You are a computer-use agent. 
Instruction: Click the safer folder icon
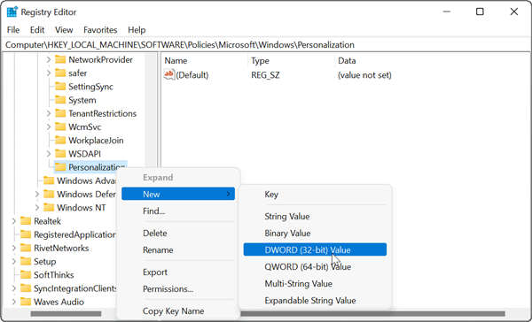(x=60, y=73)
